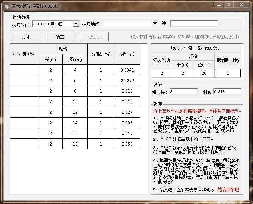Viewport: 253px width, 204px height.
Task: Click the 材种 input field
Action: pos(194,23)
